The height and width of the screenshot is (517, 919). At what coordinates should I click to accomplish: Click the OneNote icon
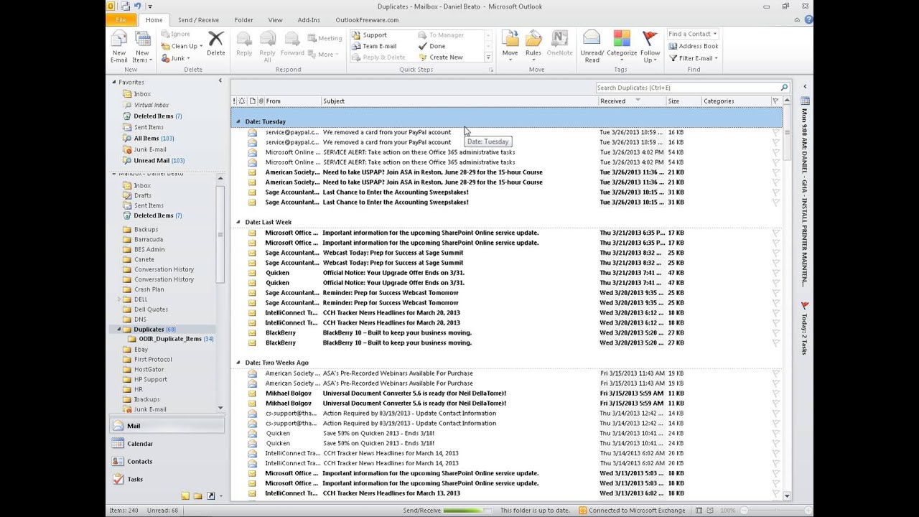pyautogui.click(x=559, y=39)
